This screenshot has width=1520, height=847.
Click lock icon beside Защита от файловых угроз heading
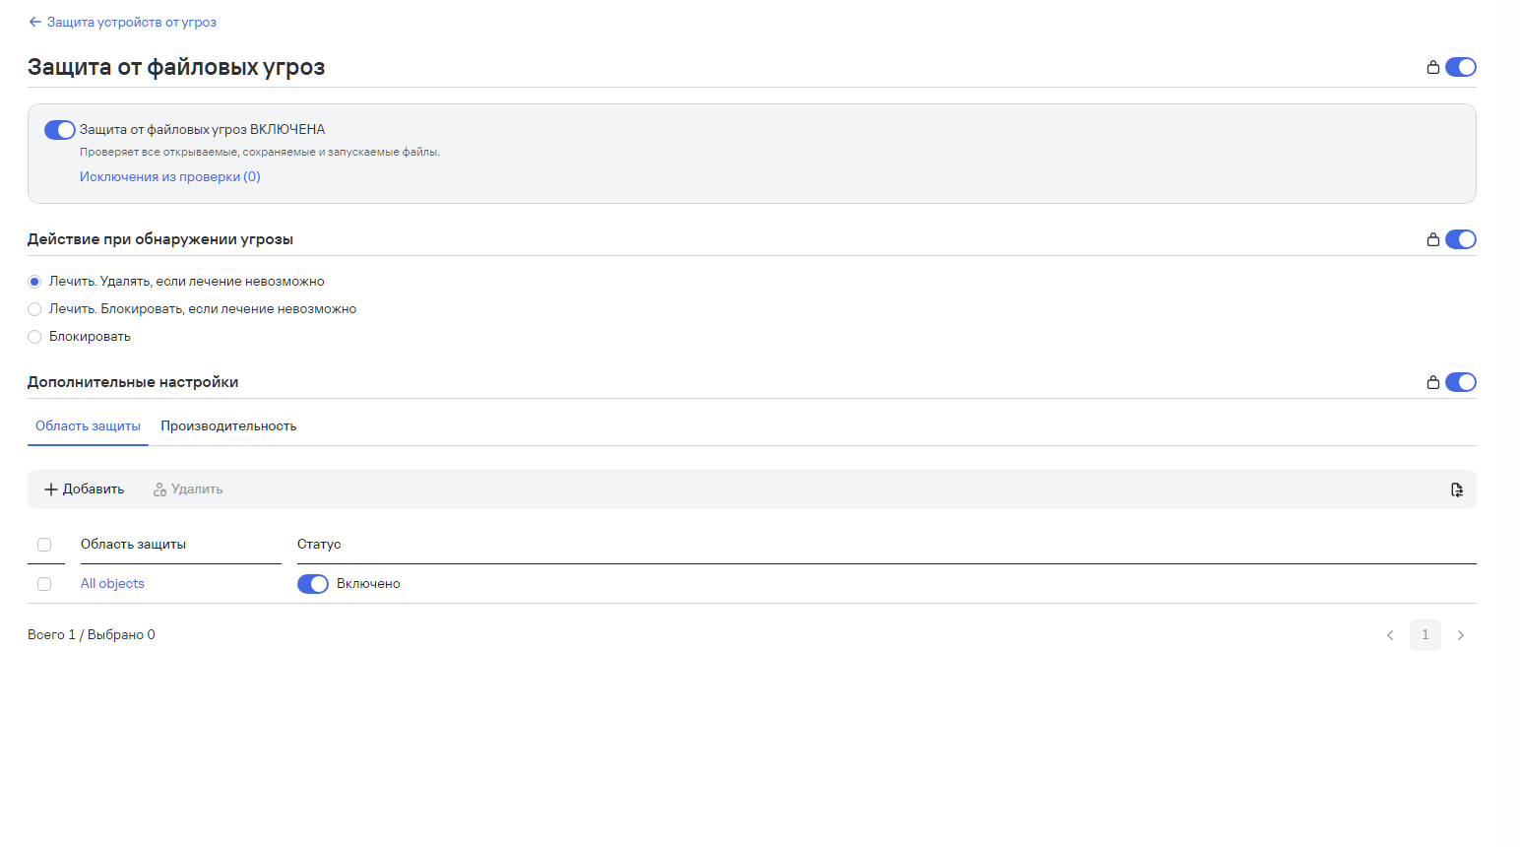1433,67
